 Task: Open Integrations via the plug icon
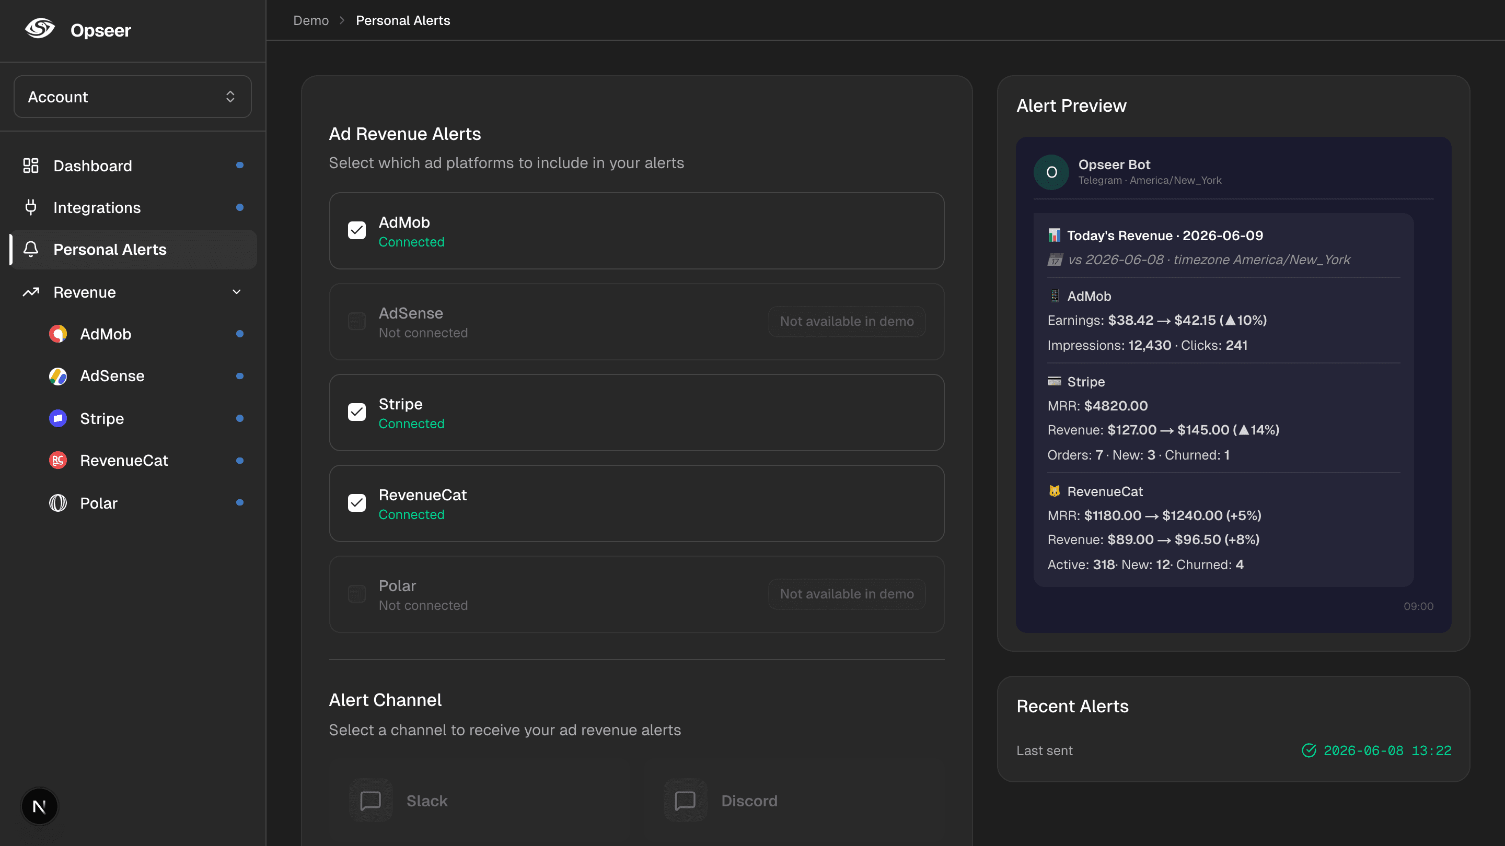pyautogui.click(x=31, y=207)
